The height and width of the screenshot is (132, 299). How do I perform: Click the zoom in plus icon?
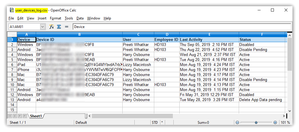pos(275,123)
